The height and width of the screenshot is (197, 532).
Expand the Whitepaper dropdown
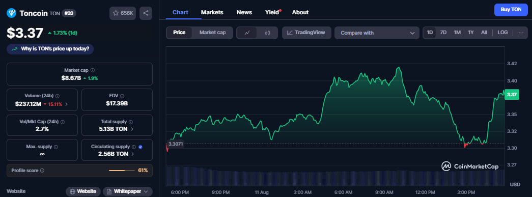point(128,191)
